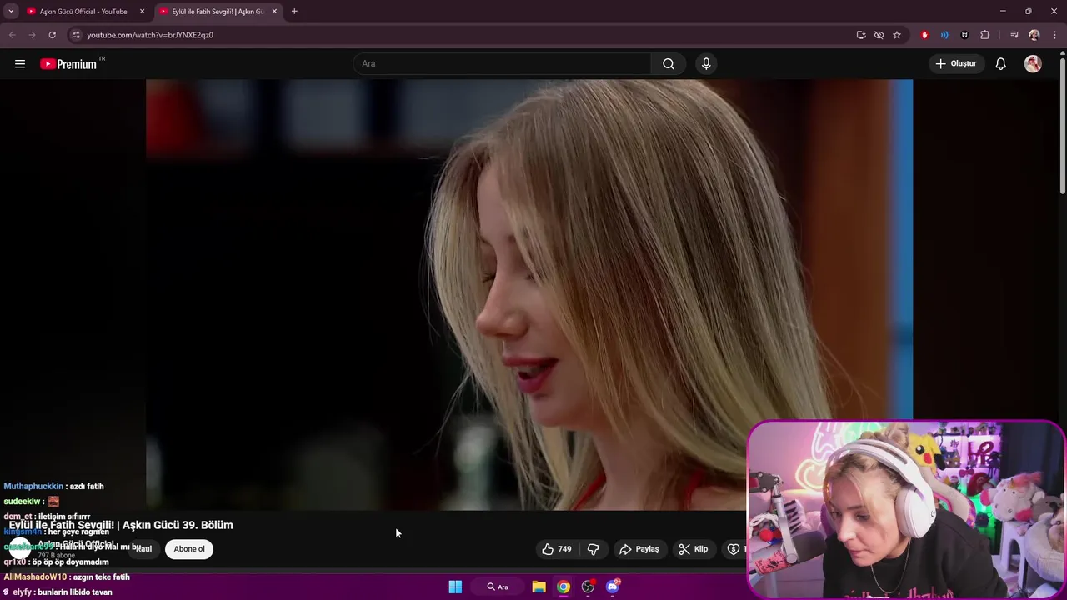Open a new browser tab
The image size is (1067, 600).
tap(294, 12)
